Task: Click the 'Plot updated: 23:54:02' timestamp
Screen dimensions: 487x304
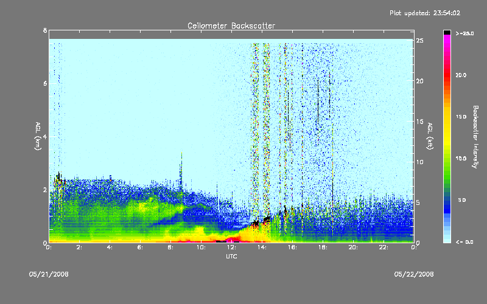Action: (x=425, y=13)
